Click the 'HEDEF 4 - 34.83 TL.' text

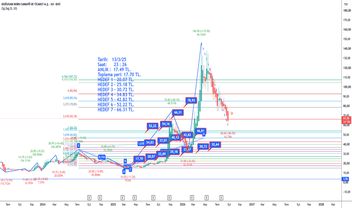(116, 95)
